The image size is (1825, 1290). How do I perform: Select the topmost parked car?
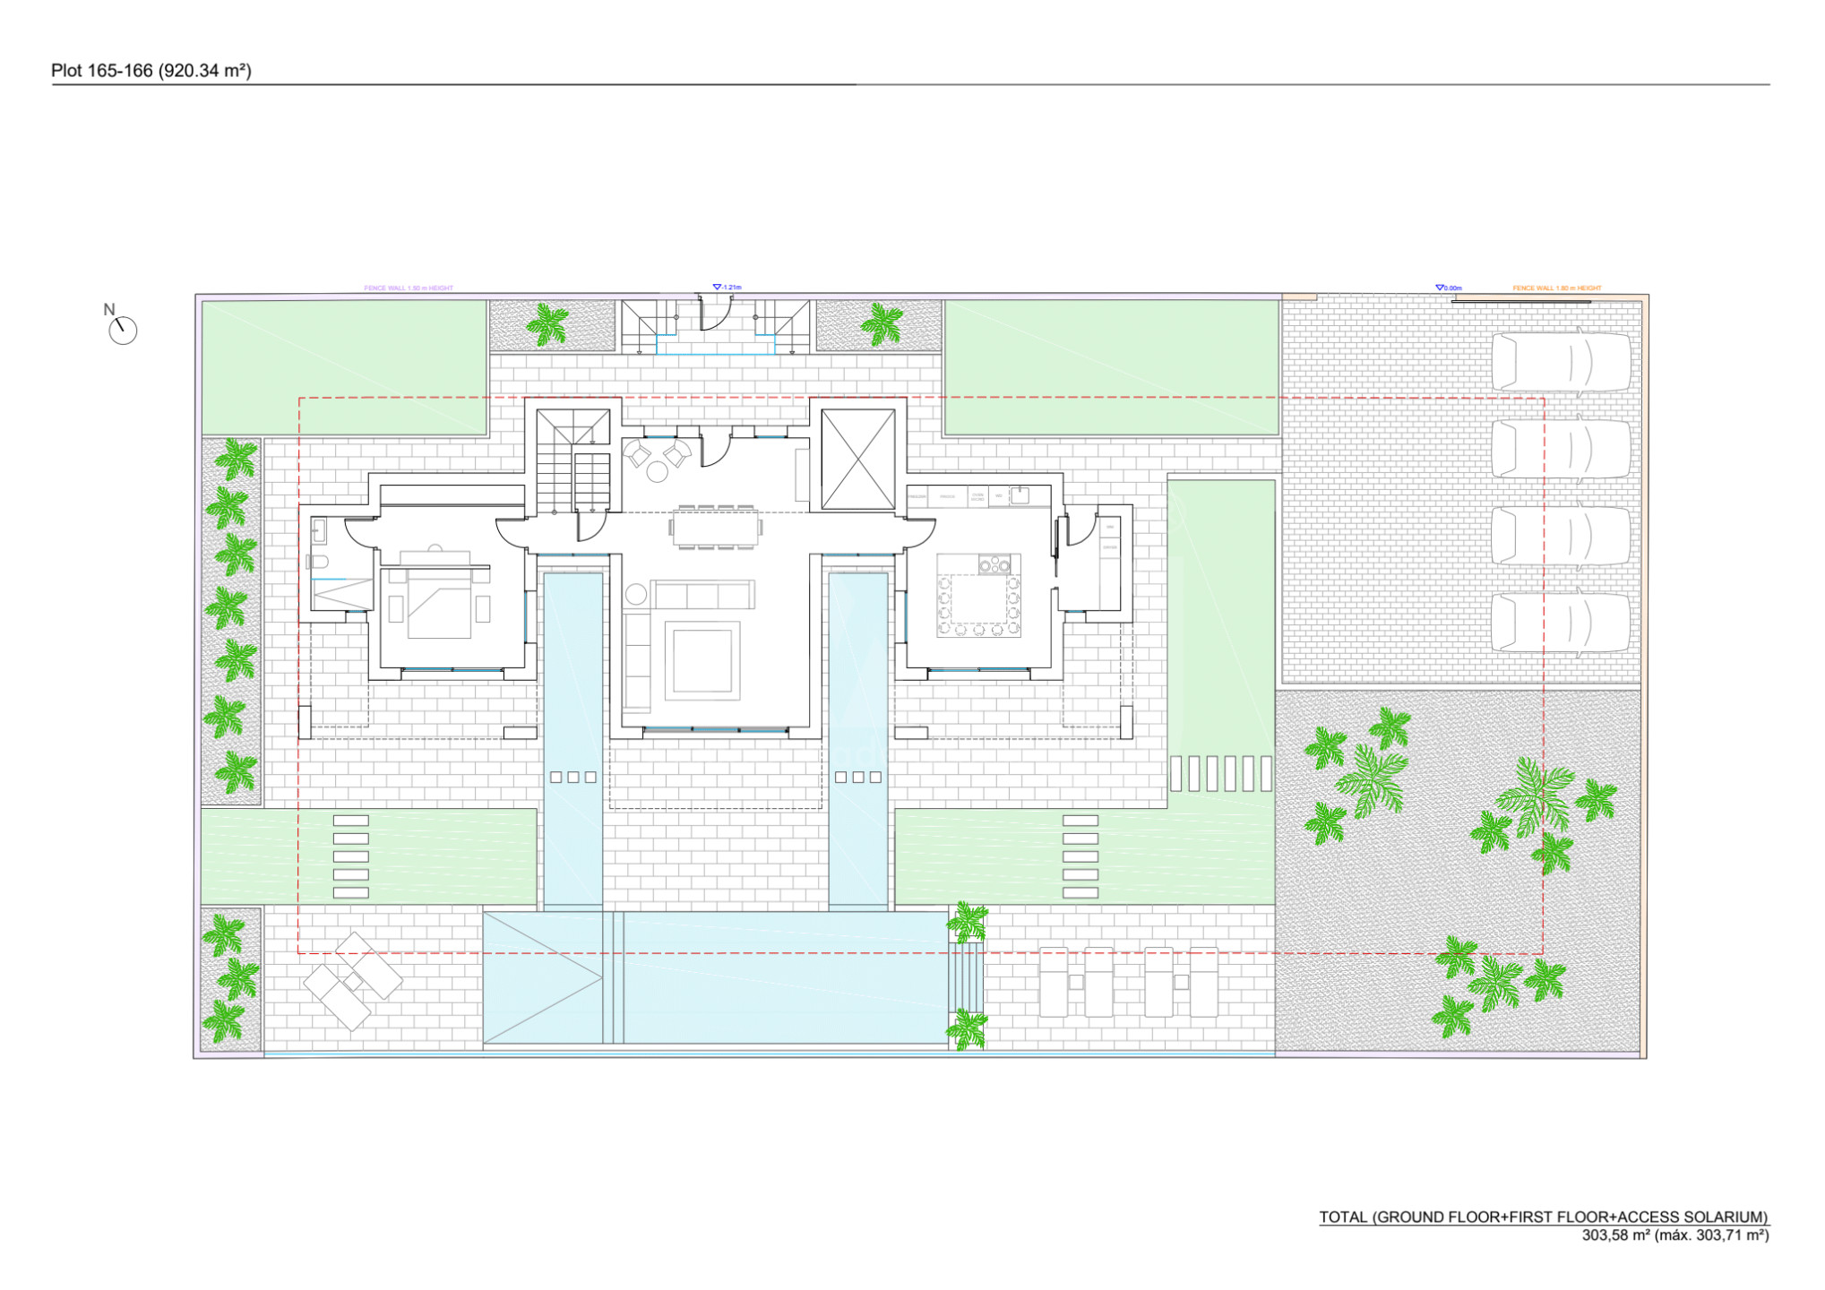pyautogui.click(x=1561, y=363)
